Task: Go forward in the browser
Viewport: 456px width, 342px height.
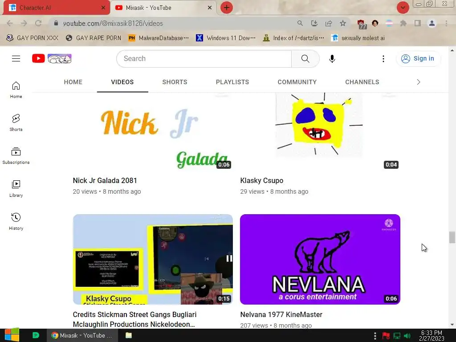Action: pyautogui.click(x=24, y=23)
